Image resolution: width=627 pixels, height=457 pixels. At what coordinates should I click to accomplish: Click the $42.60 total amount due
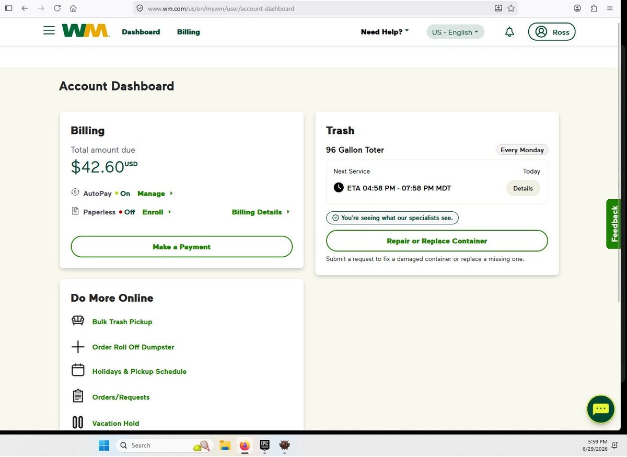tap(104, 166)
